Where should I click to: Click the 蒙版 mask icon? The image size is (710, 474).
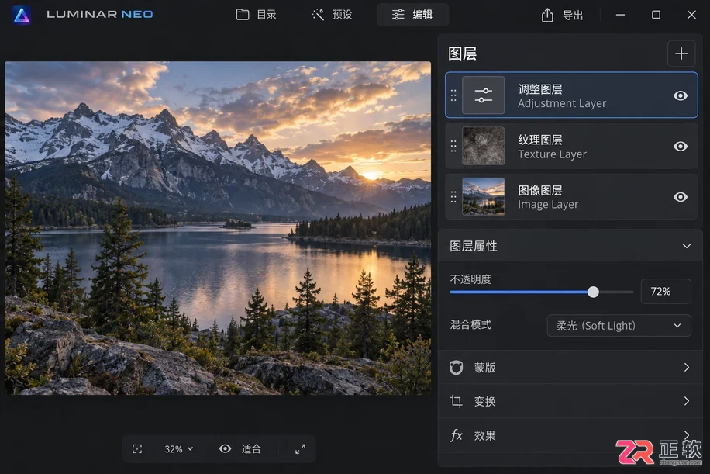(x=456, y=368)
